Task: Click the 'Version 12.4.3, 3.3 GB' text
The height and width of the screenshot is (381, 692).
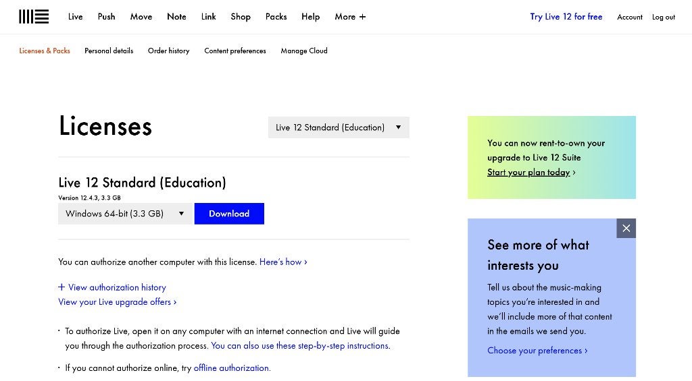Action: tap(90, 198)
